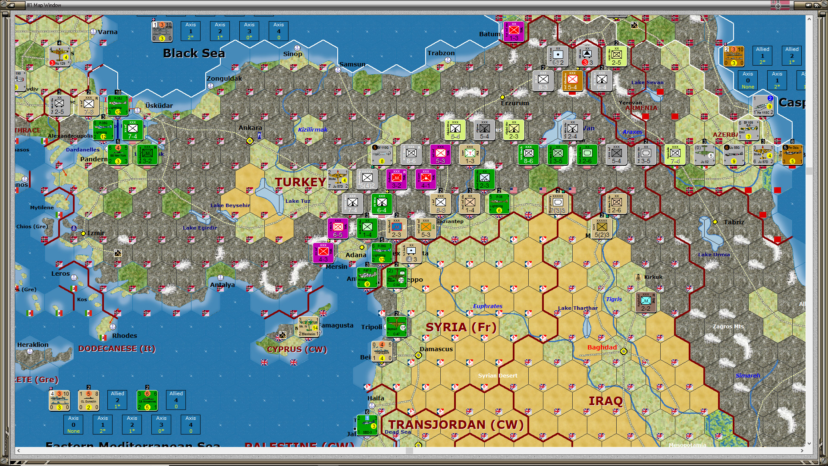Select the magenta 4-3 Turkish infantry near Mersin
This screenshot has width=828, height=466.
click(323, 253)
